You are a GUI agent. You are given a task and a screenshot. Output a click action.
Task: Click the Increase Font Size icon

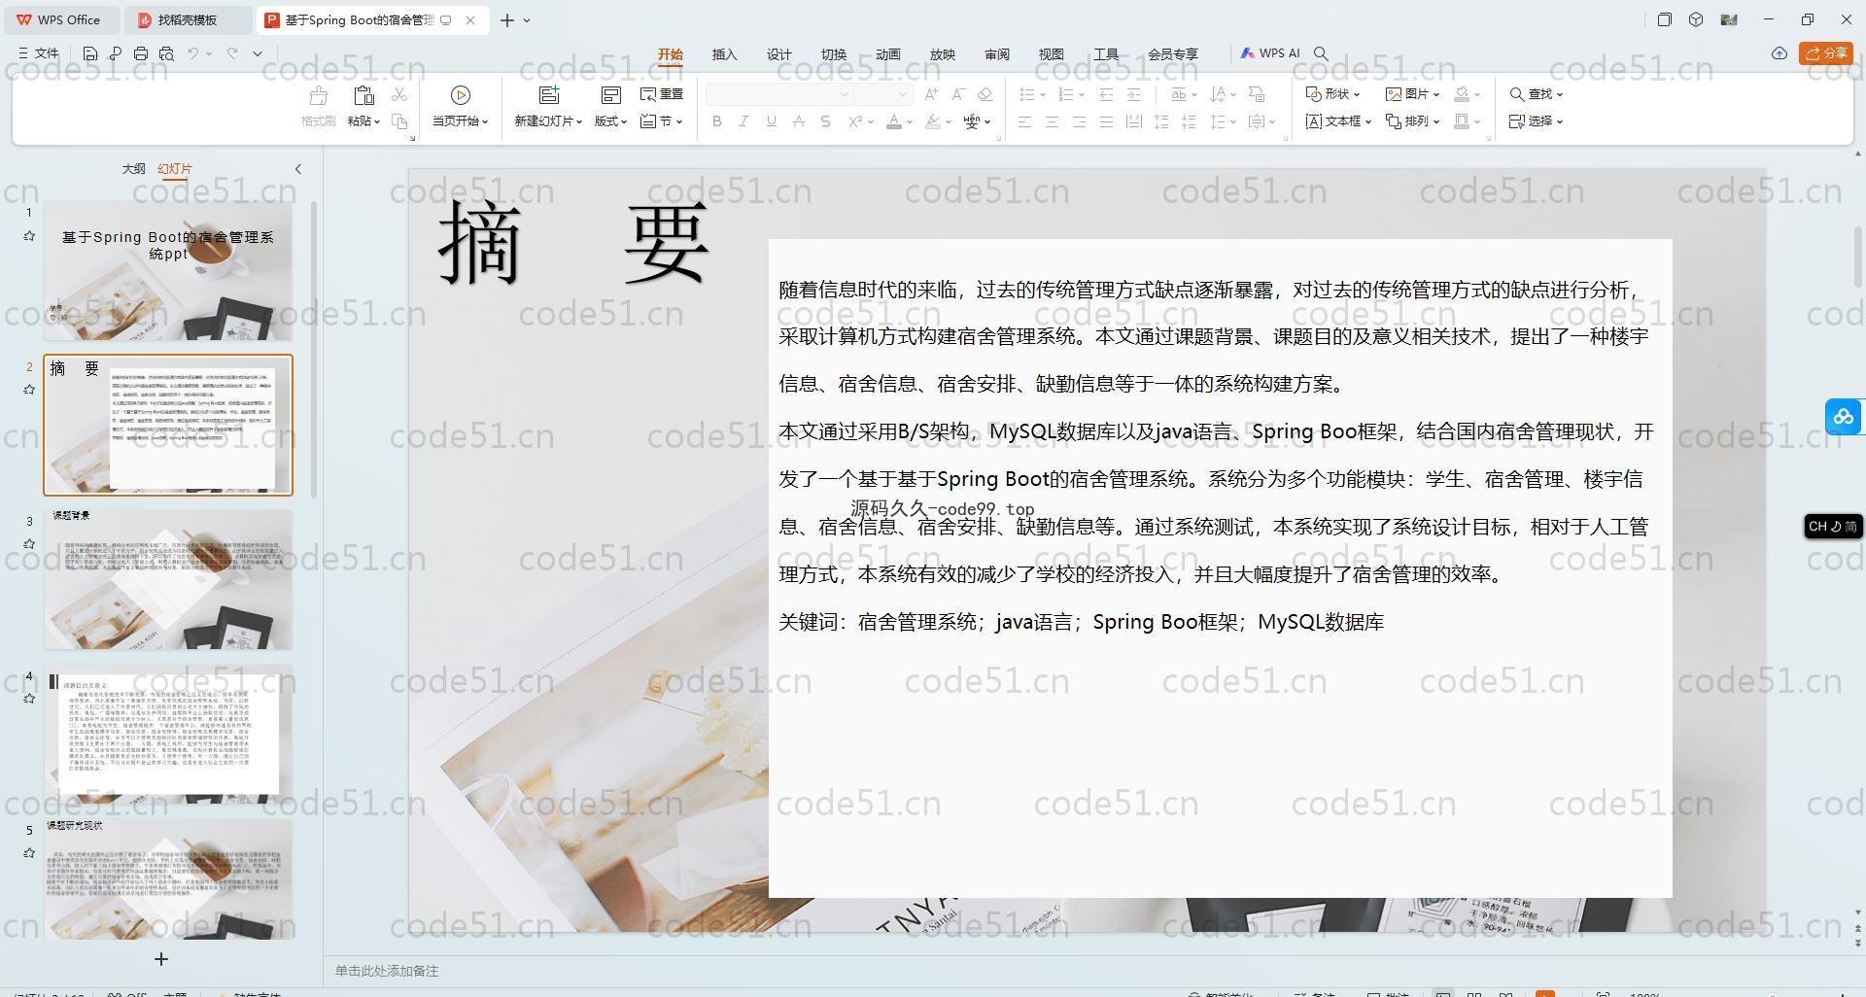tap(932, 94)
